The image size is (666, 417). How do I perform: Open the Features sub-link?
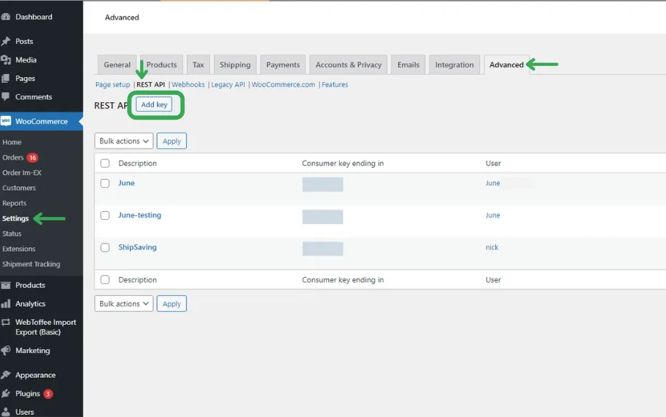pyautogui.click(x=335, y=84)
